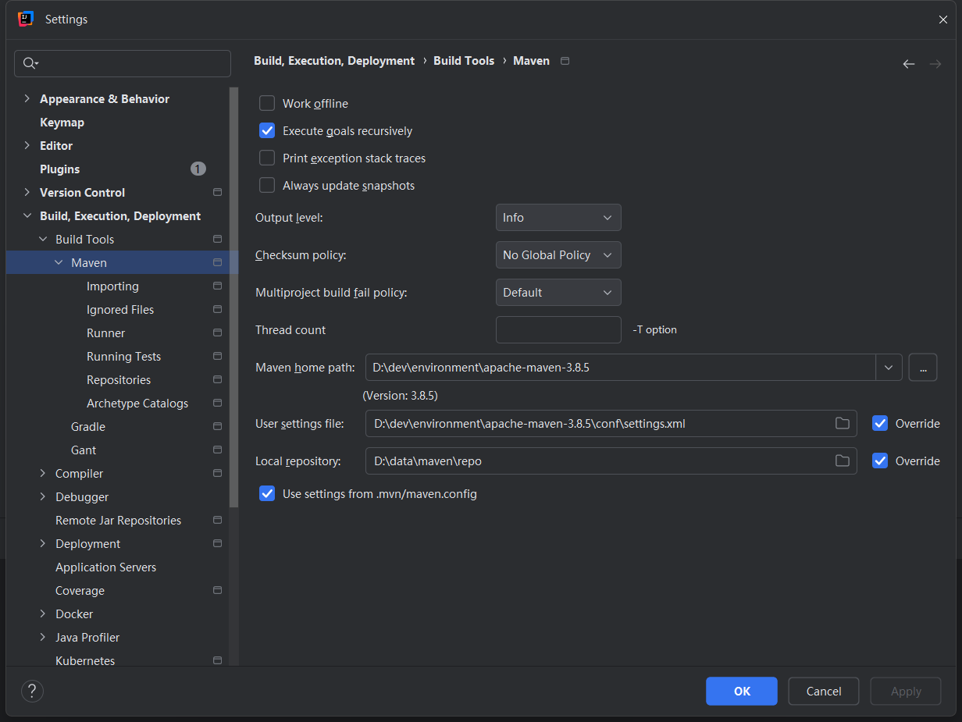Click Build, Execution, Deployment breadcrumb
962x722 pixels.
334,61
